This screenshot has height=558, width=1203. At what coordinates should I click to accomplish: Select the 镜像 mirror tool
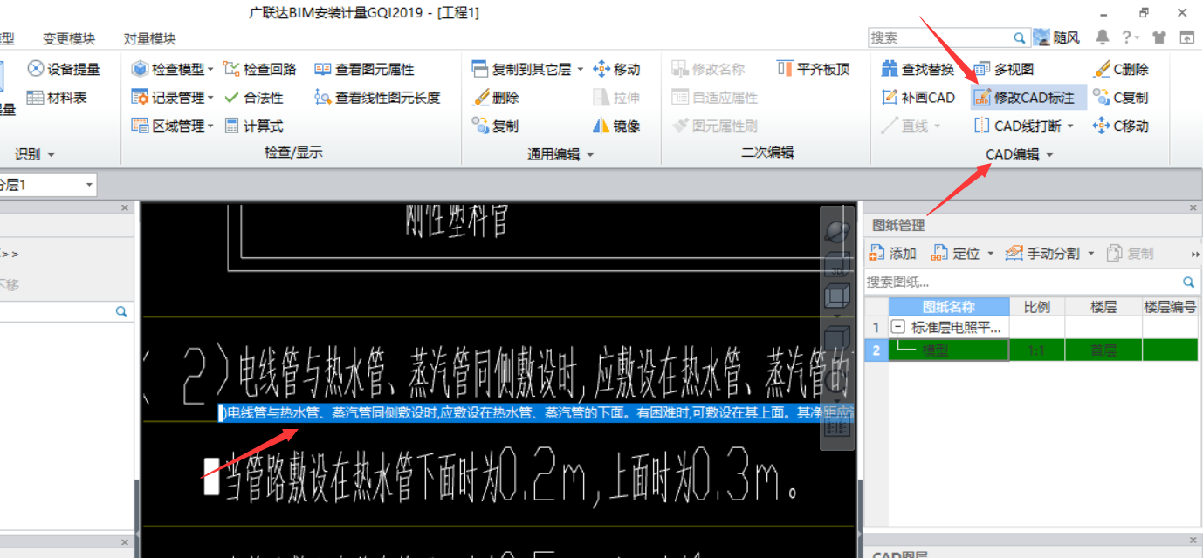click(616, 126)
